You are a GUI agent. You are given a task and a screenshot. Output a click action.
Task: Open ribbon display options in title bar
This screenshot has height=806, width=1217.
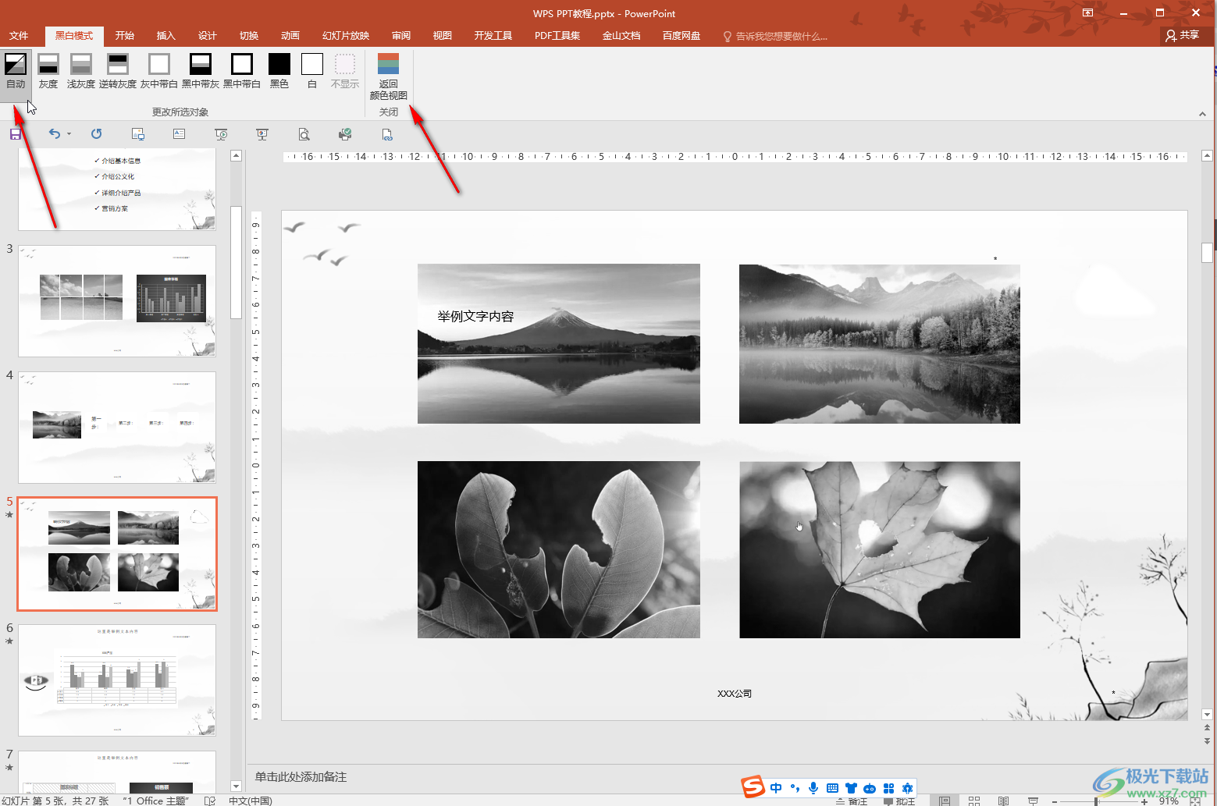[1087, 13]
